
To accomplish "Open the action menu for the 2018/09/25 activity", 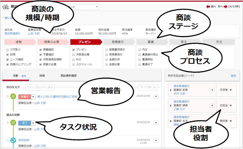I will 156,123.
